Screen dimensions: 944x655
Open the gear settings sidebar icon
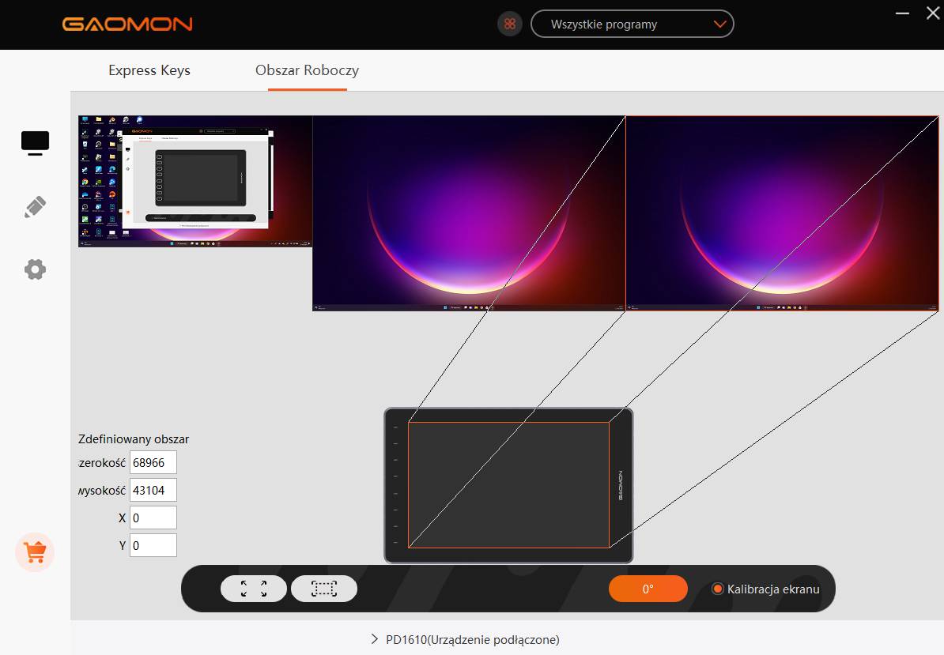35,270
